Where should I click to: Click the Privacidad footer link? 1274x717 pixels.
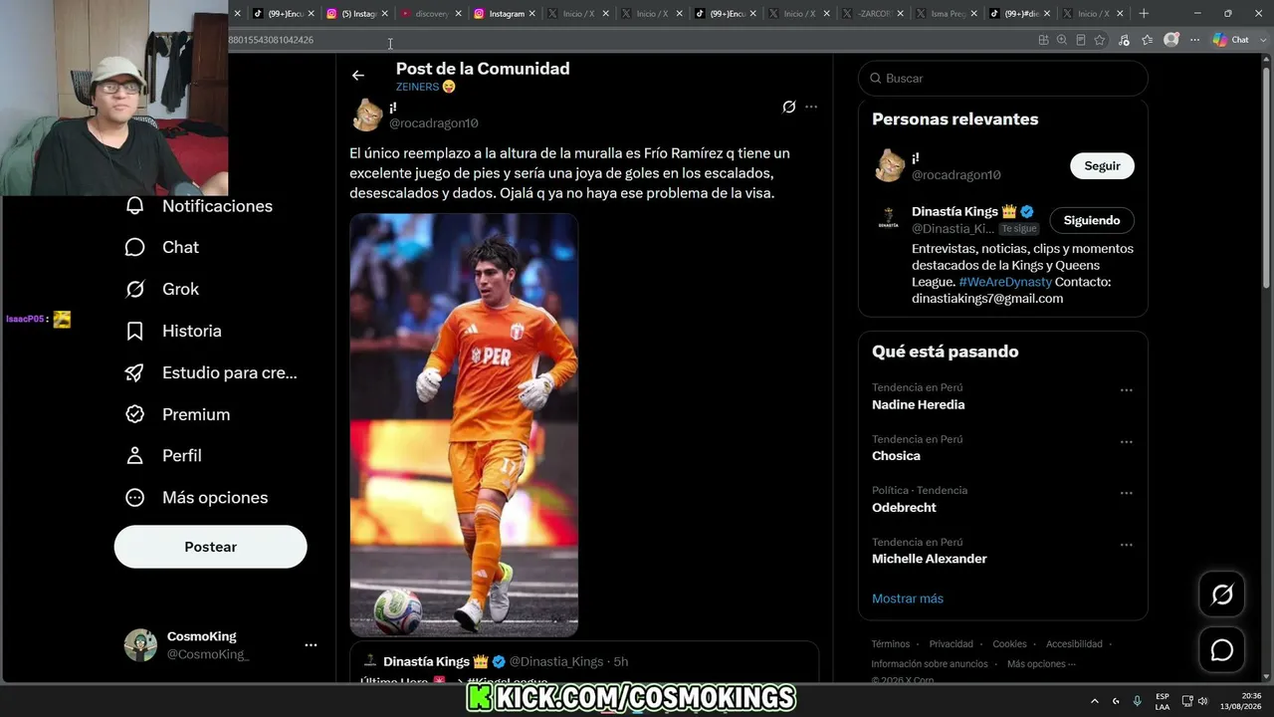click(952, 644)
